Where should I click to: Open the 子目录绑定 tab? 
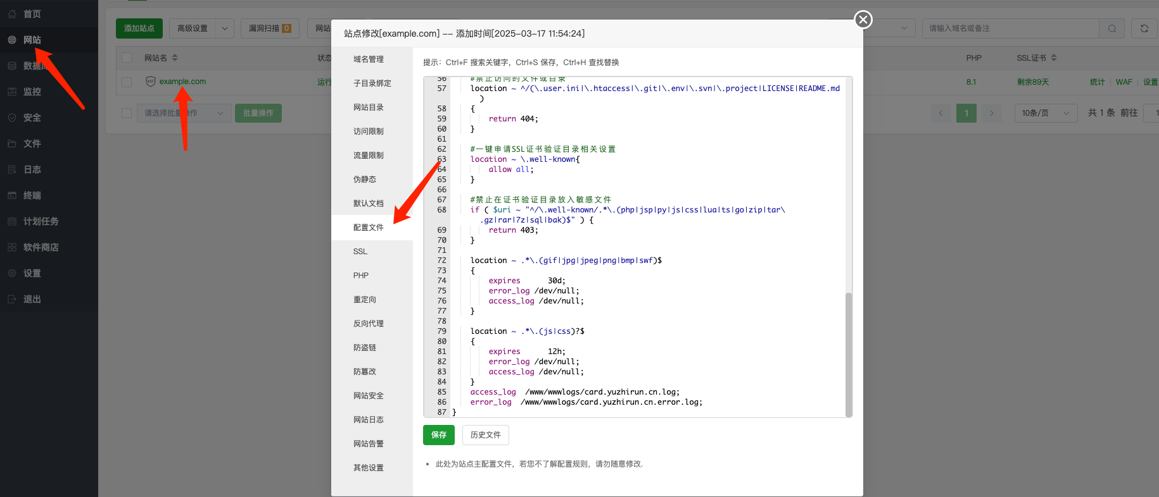[372, 83]
